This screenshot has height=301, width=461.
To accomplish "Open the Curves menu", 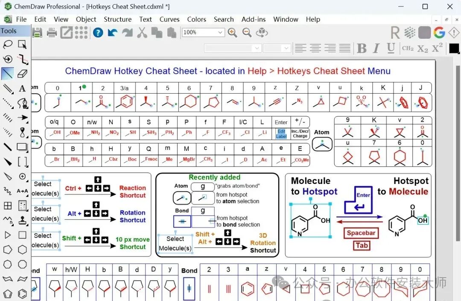I will click(169, 19).
